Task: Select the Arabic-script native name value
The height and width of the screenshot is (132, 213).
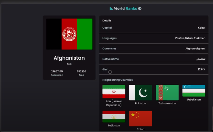Action: tap(201, 59)
